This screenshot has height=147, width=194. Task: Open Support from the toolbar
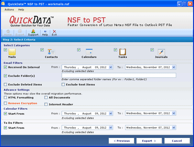point(33,33)
